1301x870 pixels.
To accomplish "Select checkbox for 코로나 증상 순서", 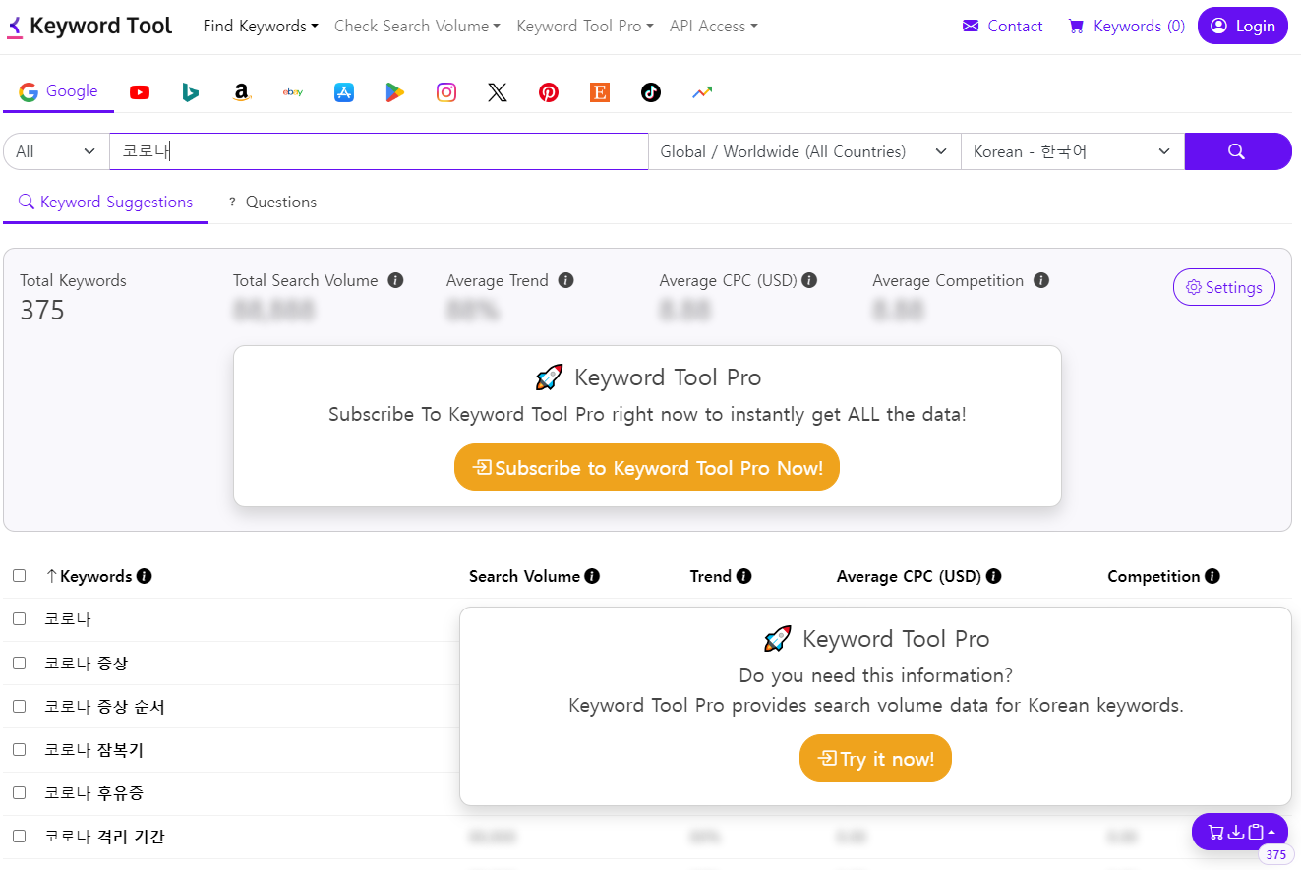I will pos(19,706).
